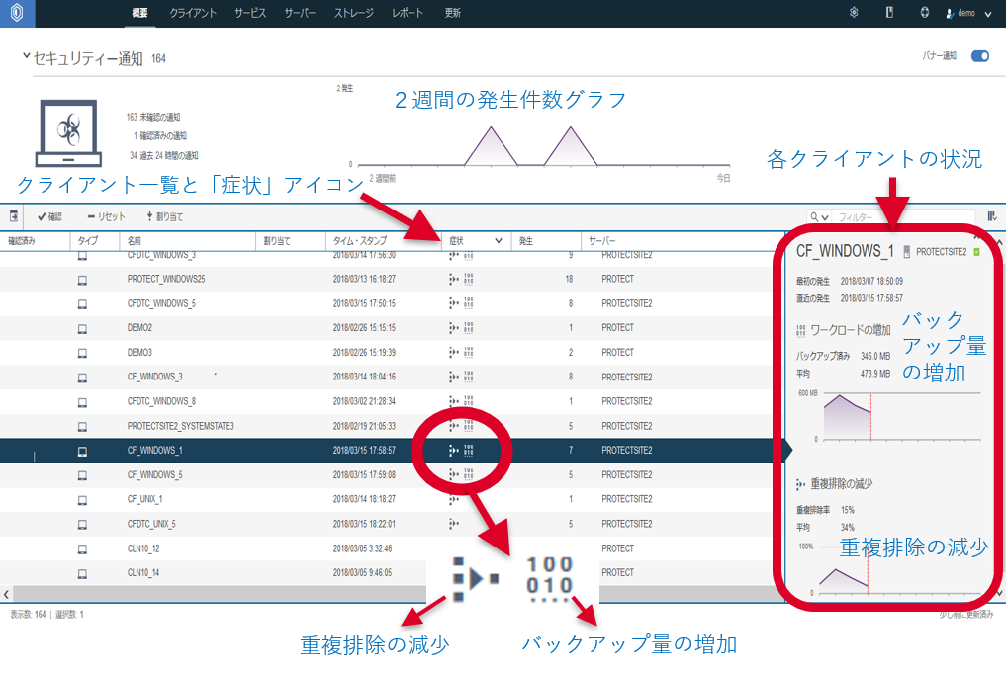The image size is (1006, 673).
Task: Click symptom icons in CF_WINDOWS_1 row
Action: pyautogui.click(x=461, y=451)
